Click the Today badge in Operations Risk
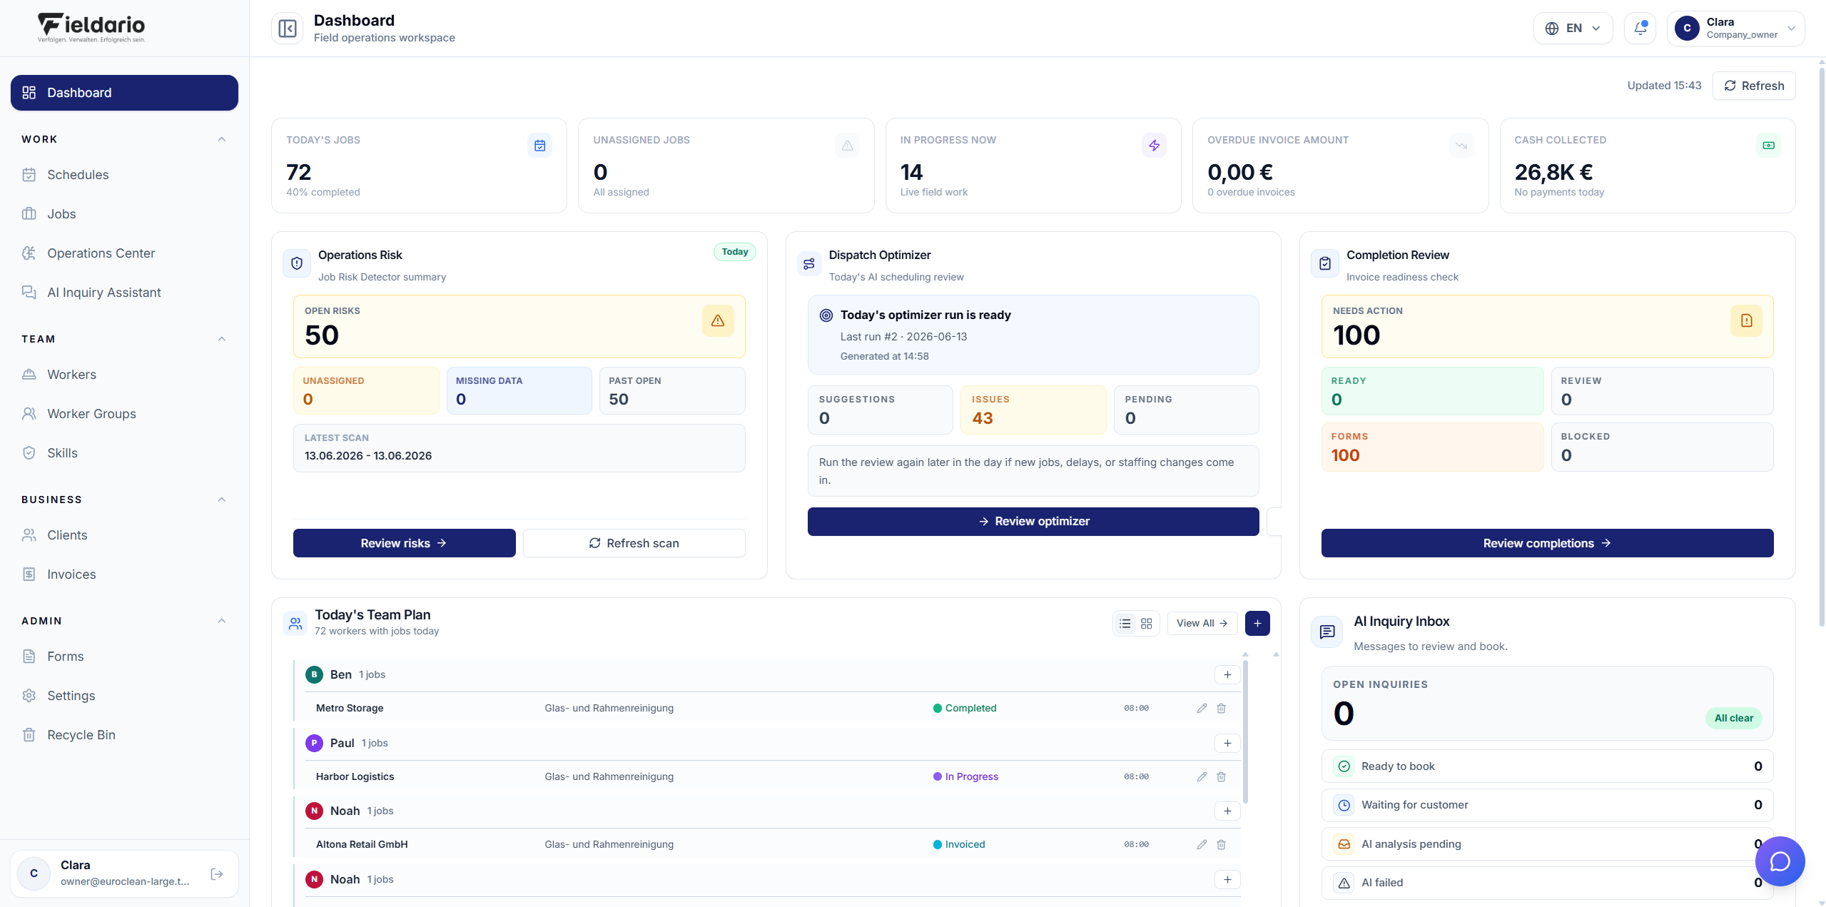 click(734, 252)
